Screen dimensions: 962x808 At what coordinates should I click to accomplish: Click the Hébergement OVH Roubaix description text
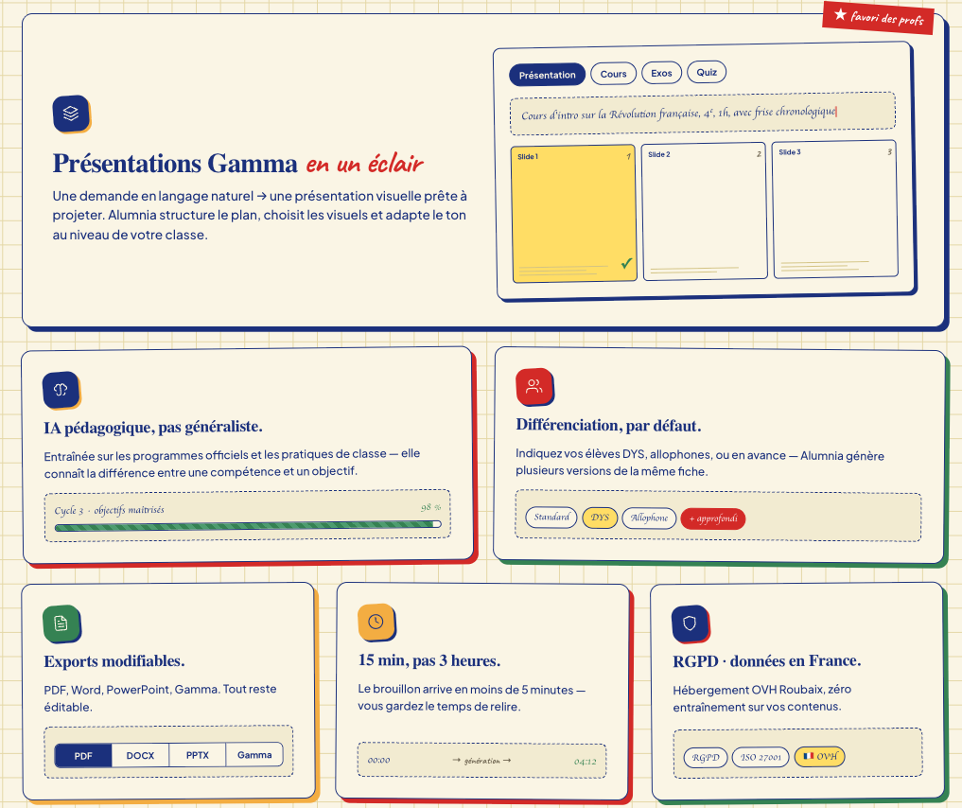(x=762, y=698)
